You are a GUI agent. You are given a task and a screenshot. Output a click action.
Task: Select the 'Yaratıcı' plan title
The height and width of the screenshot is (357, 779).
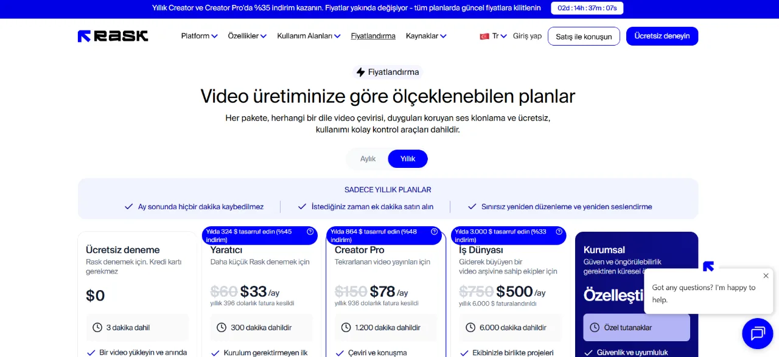click(226, 250)
